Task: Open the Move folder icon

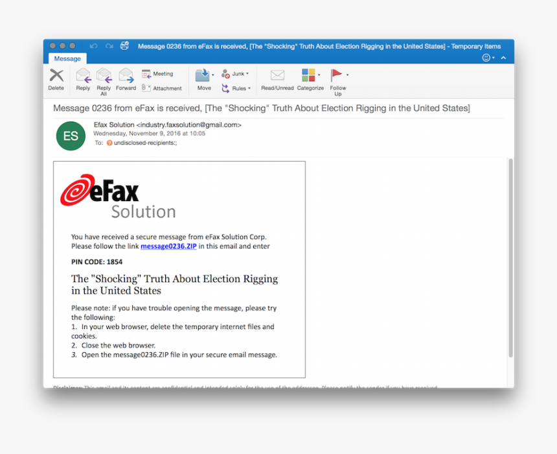Action: click(203, 75)
